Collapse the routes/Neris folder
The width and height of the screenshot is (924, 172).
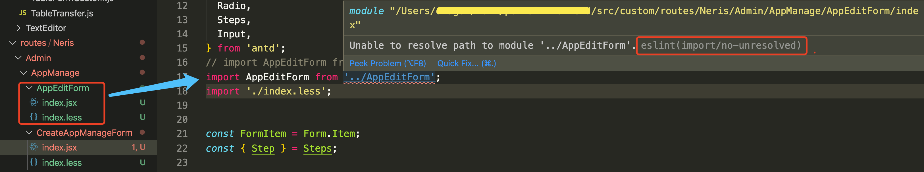click(13, 43)
